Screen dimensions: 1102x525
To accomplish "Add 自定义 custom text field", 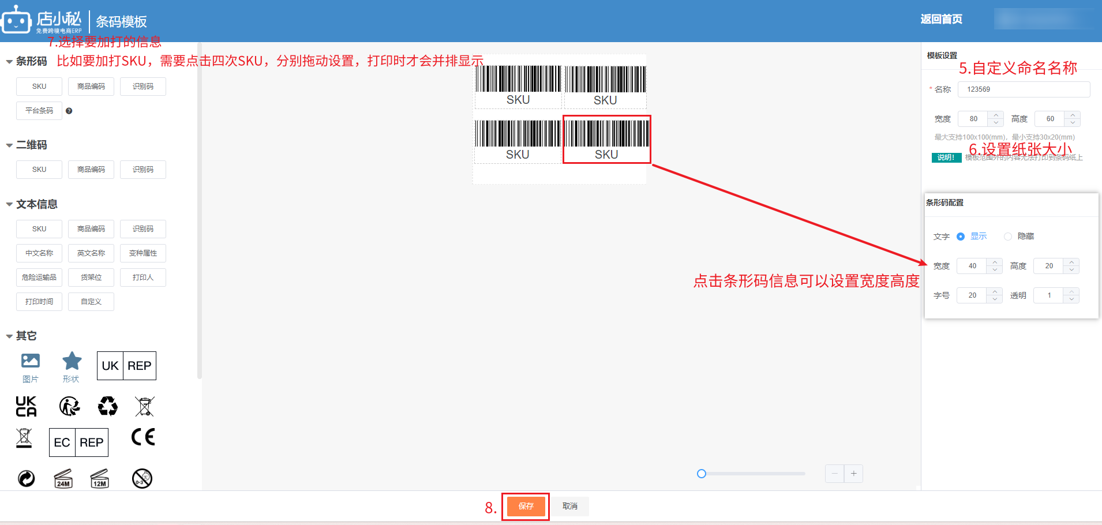I will pyautogui.click(x=91, y=302).
